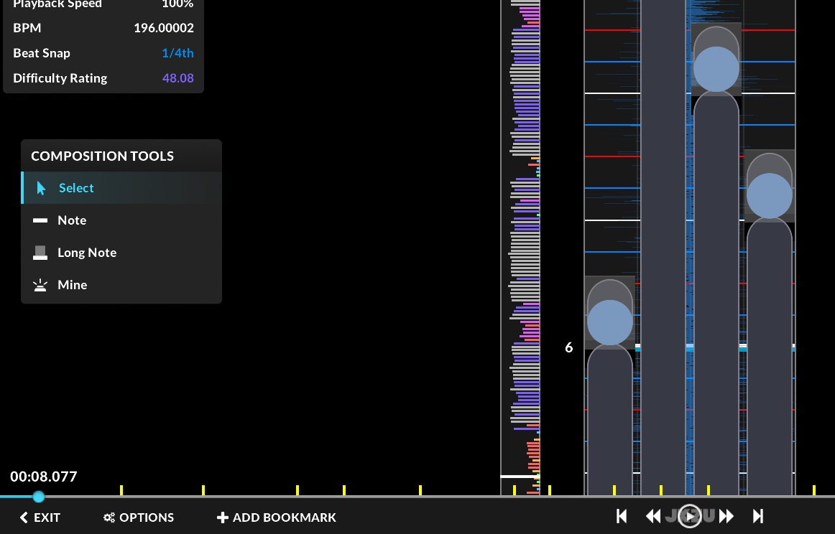Click the first yellow bookmark marker on the timeline
The height and width of the screenshot is (534, 835).
point(121,490)
